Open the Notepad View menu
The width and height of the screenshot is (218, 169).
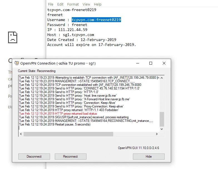point(86,4)
